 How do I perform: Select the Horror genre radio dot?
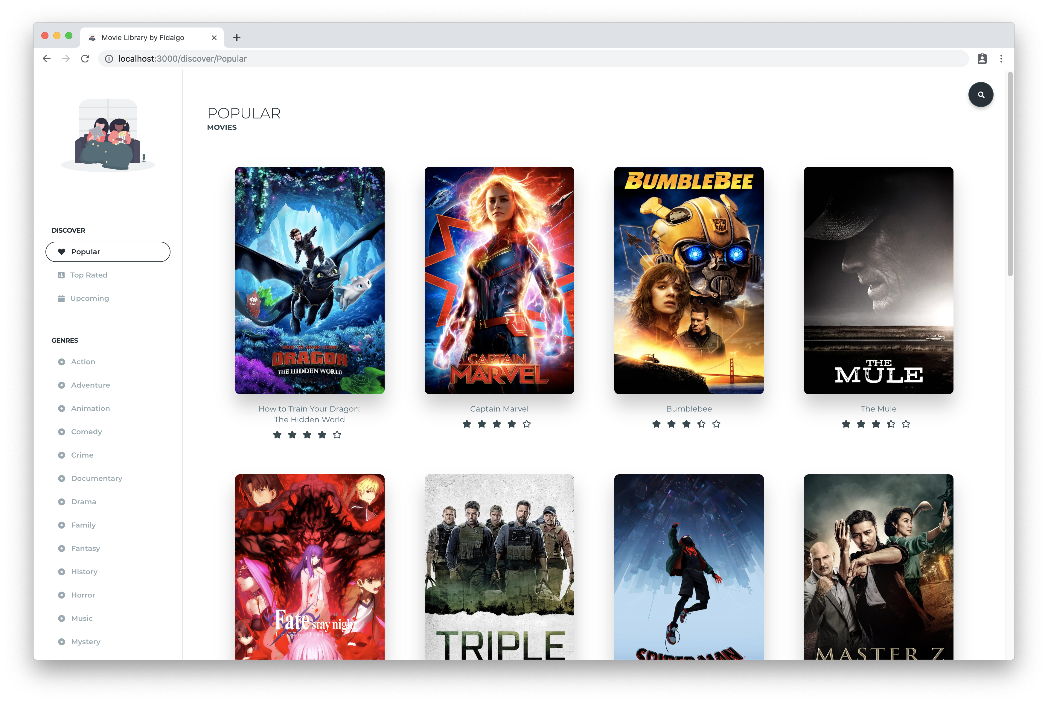(62, 595)
